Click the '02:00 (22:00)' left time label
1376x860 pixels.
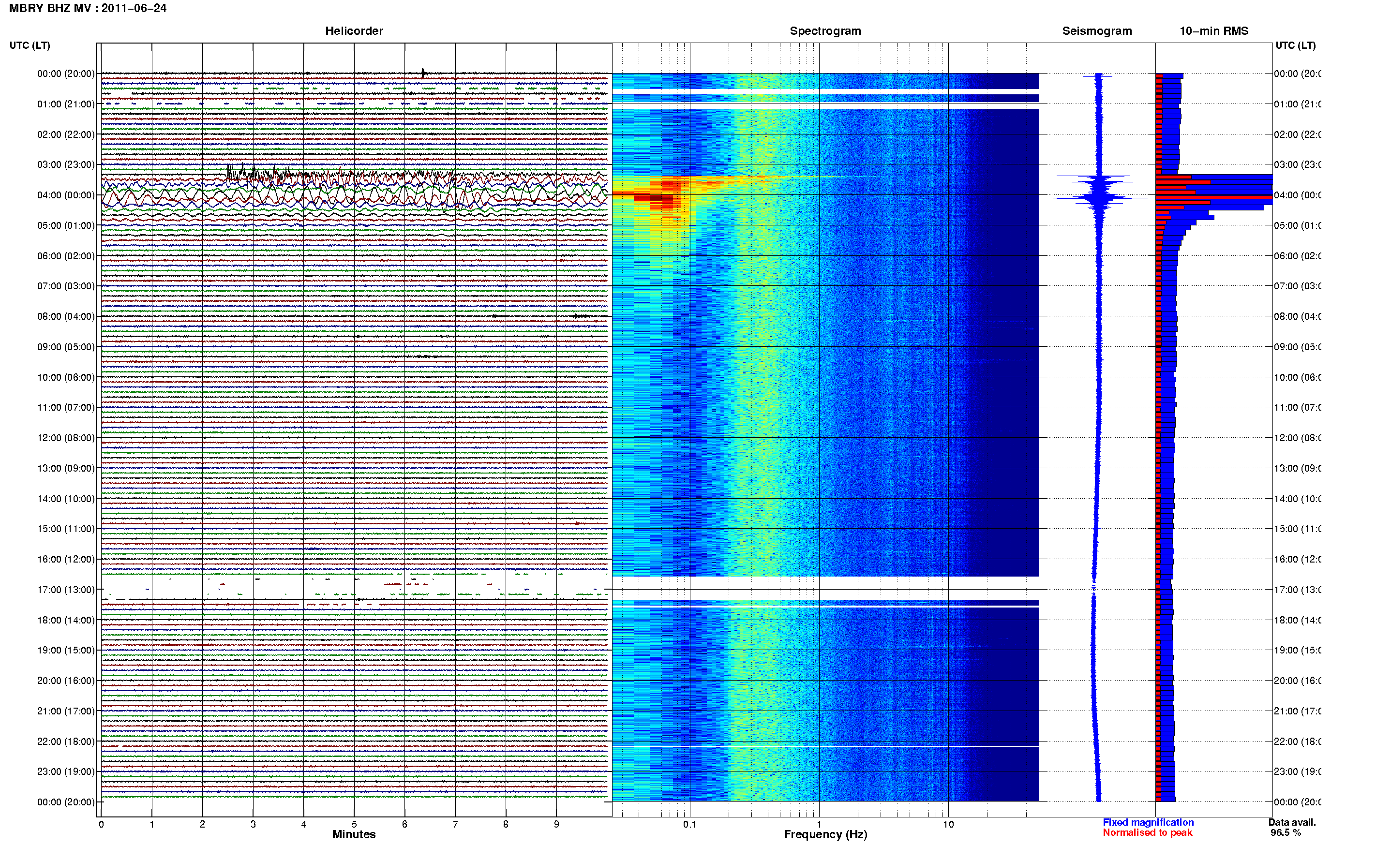click(x=66, y=134)
